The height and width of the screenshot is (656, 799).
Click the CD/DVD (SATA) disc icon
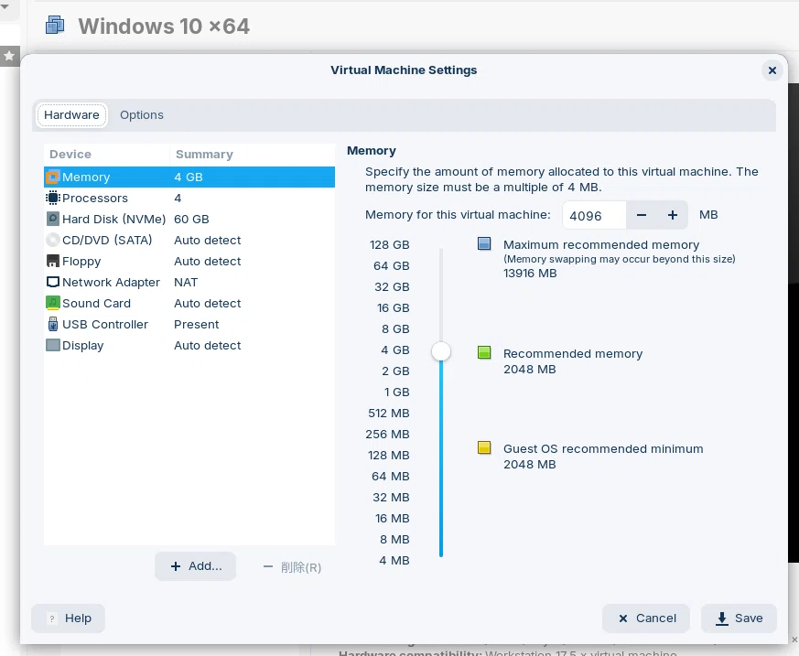52,240
